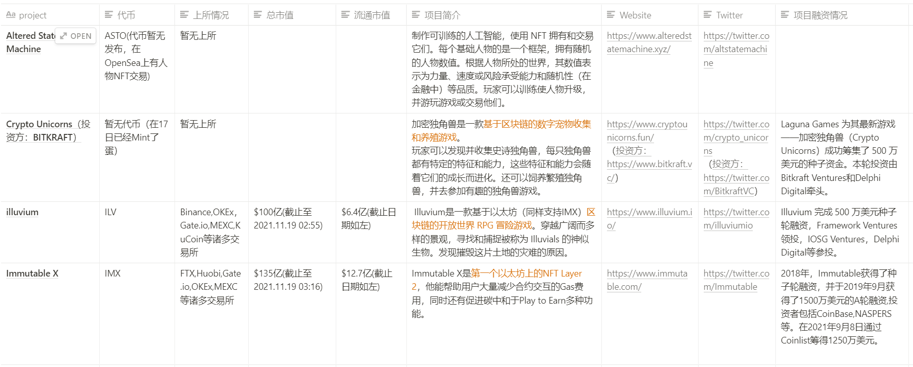The image size is (913, 367).
Task: Click the text icon beside 代币 header
Action: [x=108, y=15]
